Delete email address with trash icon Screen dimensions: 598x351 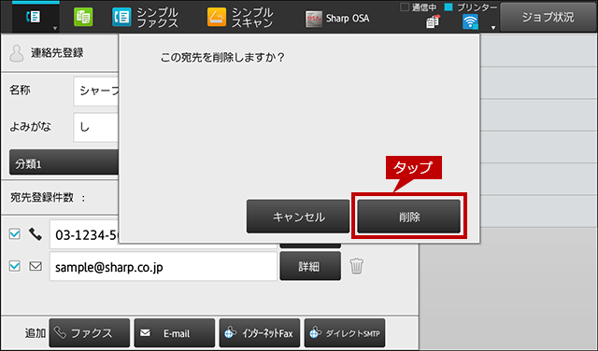tap(357, 266)
